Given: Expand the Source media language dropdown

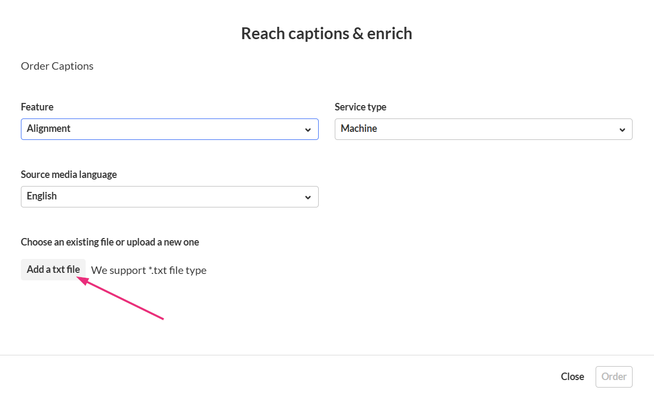Looking at the screenshot, I should pyautogui.click(x=169, y=197).
